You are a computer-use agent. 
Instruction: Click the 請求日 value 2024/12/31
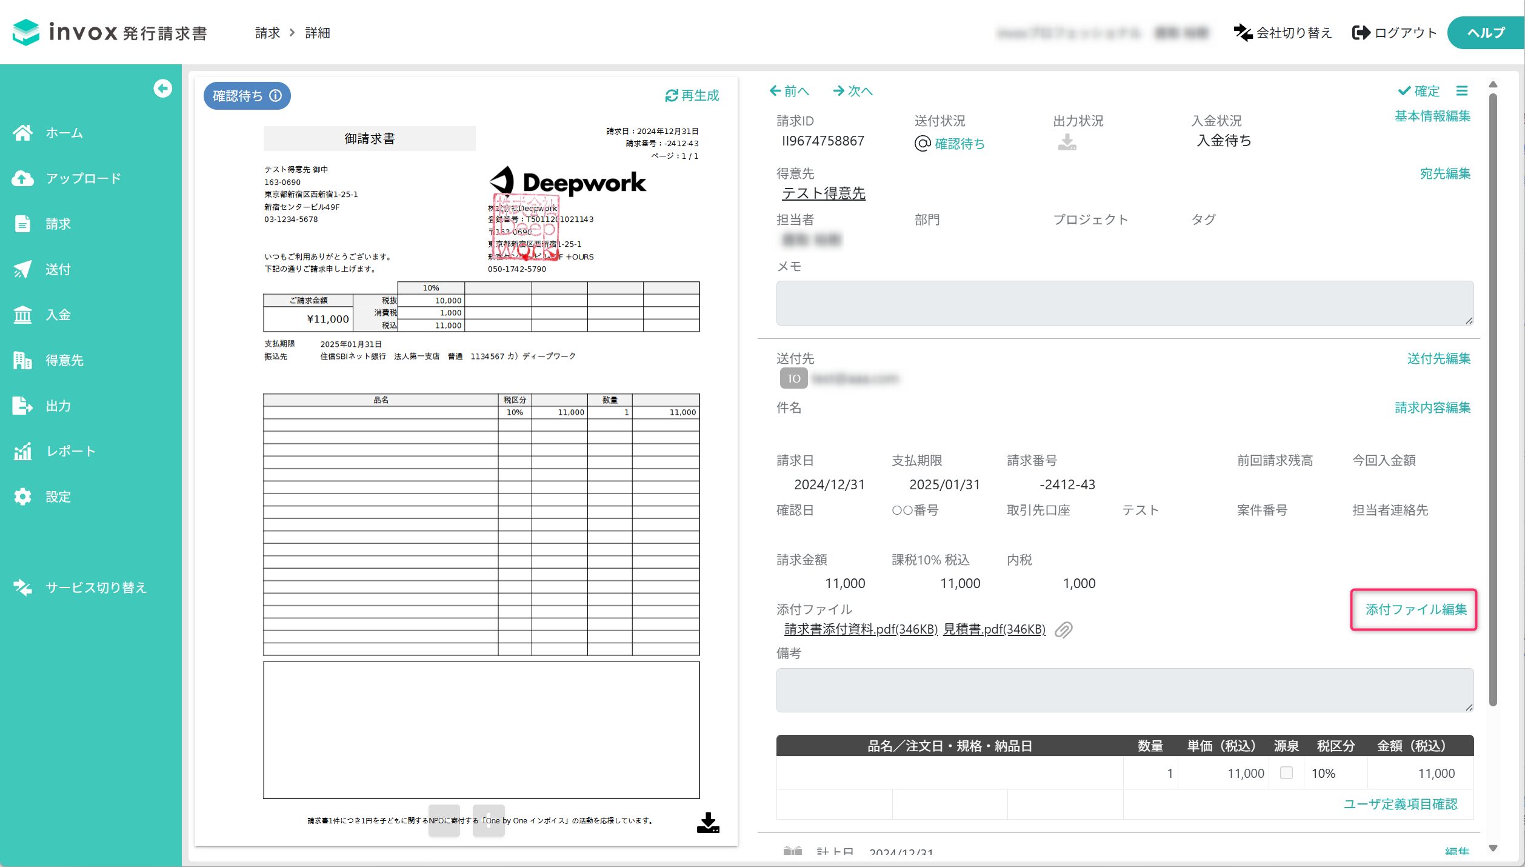pyautogui.click(x=829, y=484)
